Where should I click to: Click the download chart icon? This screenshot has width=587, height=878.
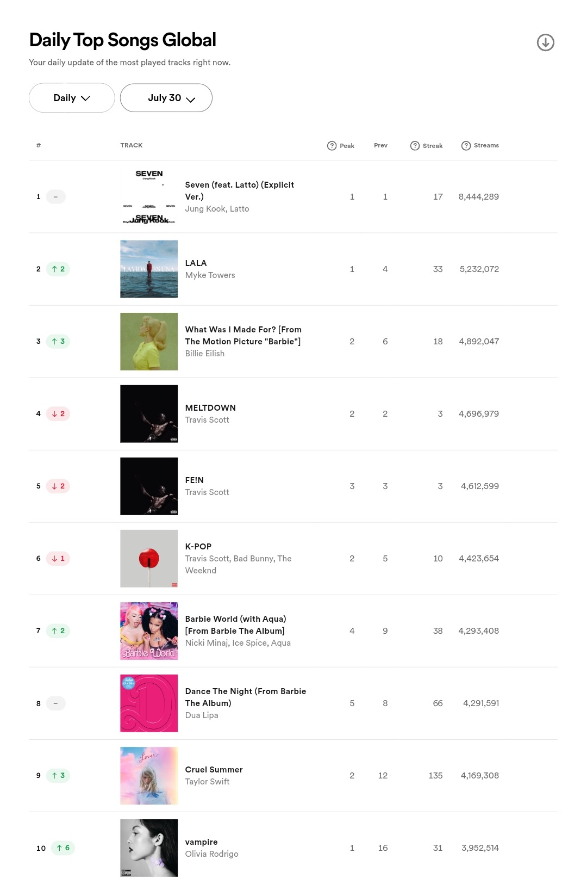coord(545,42)
